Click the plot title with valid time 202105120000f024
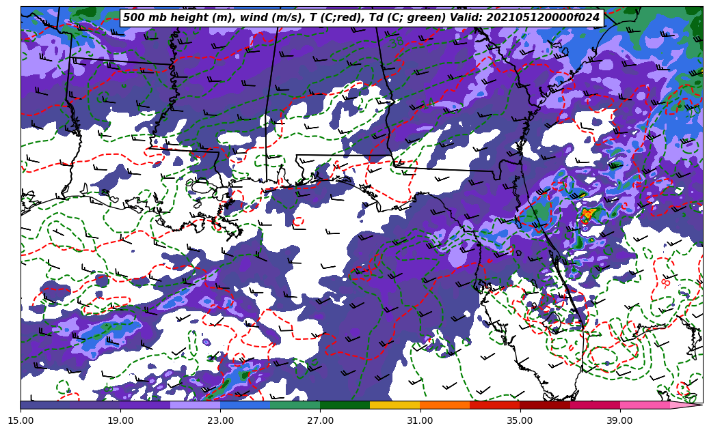The height and width of the screenshot is (432, 709). 361,18
